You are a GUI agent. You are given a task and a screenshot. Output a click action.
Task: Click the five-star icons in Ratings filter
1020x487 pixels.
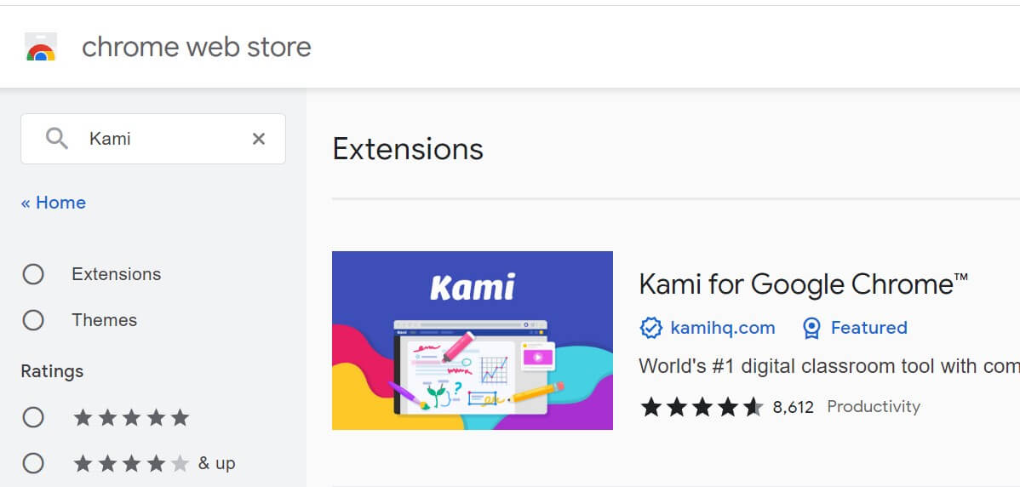pyautogui.click(x=131, y=417)
